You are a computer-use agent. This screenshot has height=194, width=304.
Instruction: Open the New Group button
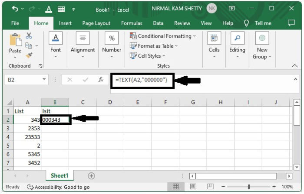coord(262,45)
